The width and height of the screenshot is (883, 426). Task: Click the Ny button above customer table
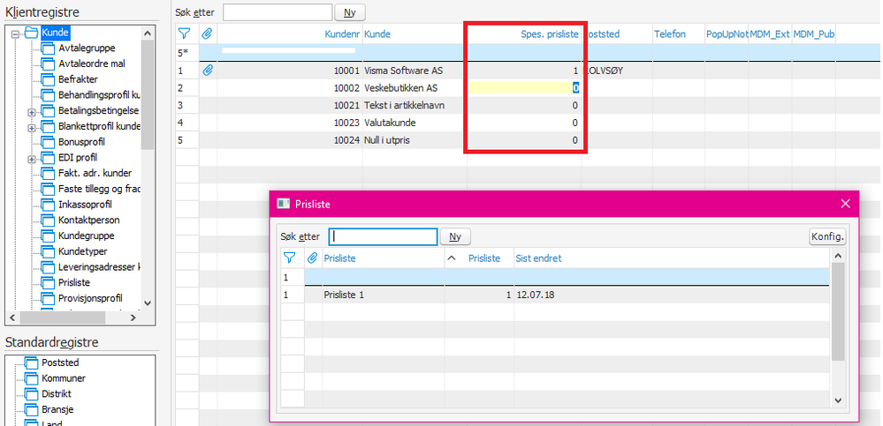point(350,11)
